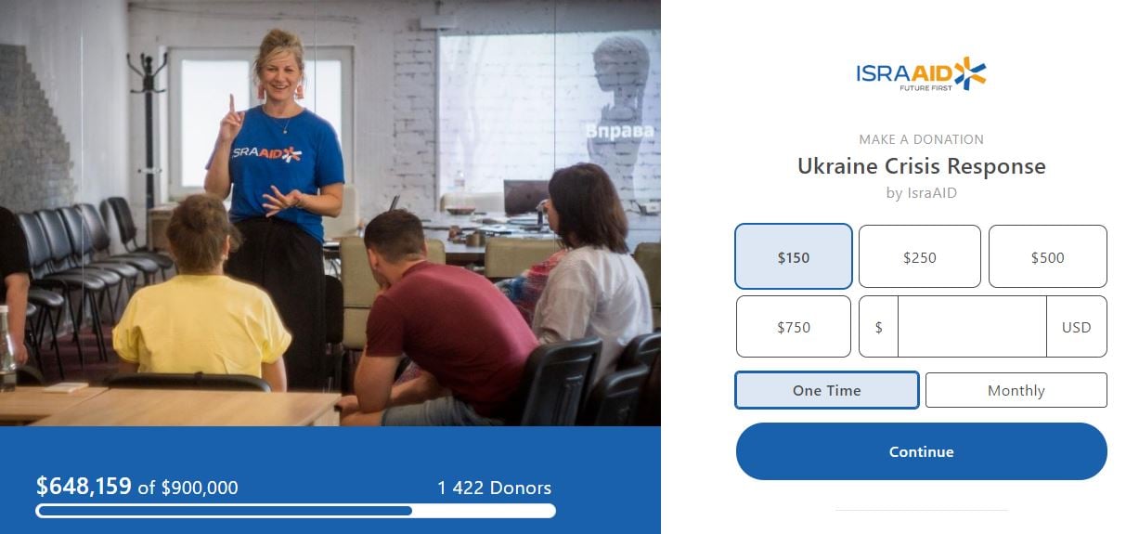Select the $750 donation amount
Image resolution: width=1139 pixels, height=534 pixels.
pyautogui.click(x=794, y=327)
